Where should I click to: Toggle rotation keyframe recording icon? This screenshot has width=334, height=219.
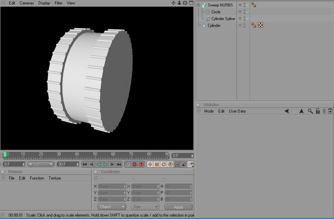pyautogui.click(x=164, y=164)
